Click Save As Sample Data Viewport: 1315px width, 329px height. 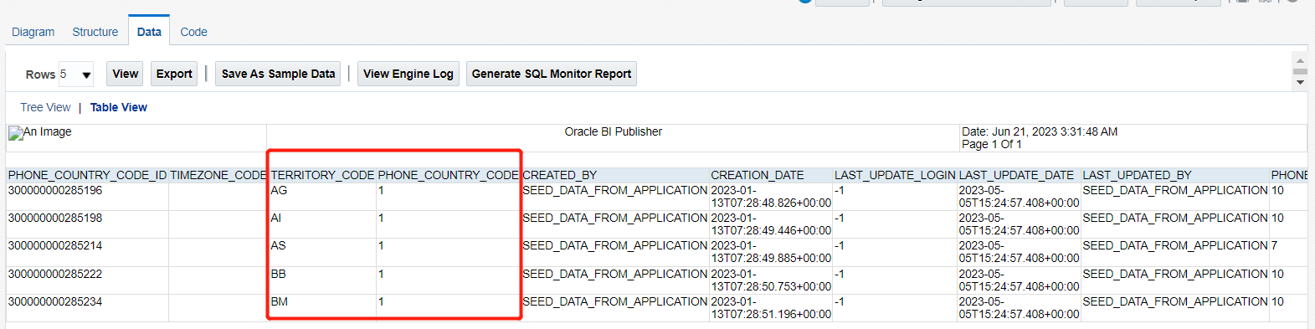[278, 74]
